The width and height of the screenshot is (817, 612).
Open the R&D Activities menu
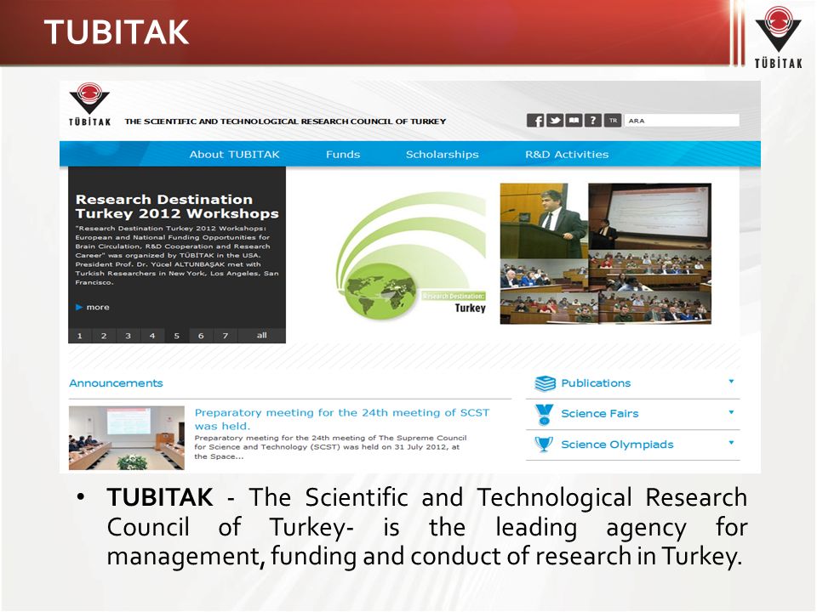point(567,155)
